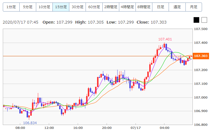Switch to the 5分足 timeframe
211x132 pixels.
click(28, 7)
